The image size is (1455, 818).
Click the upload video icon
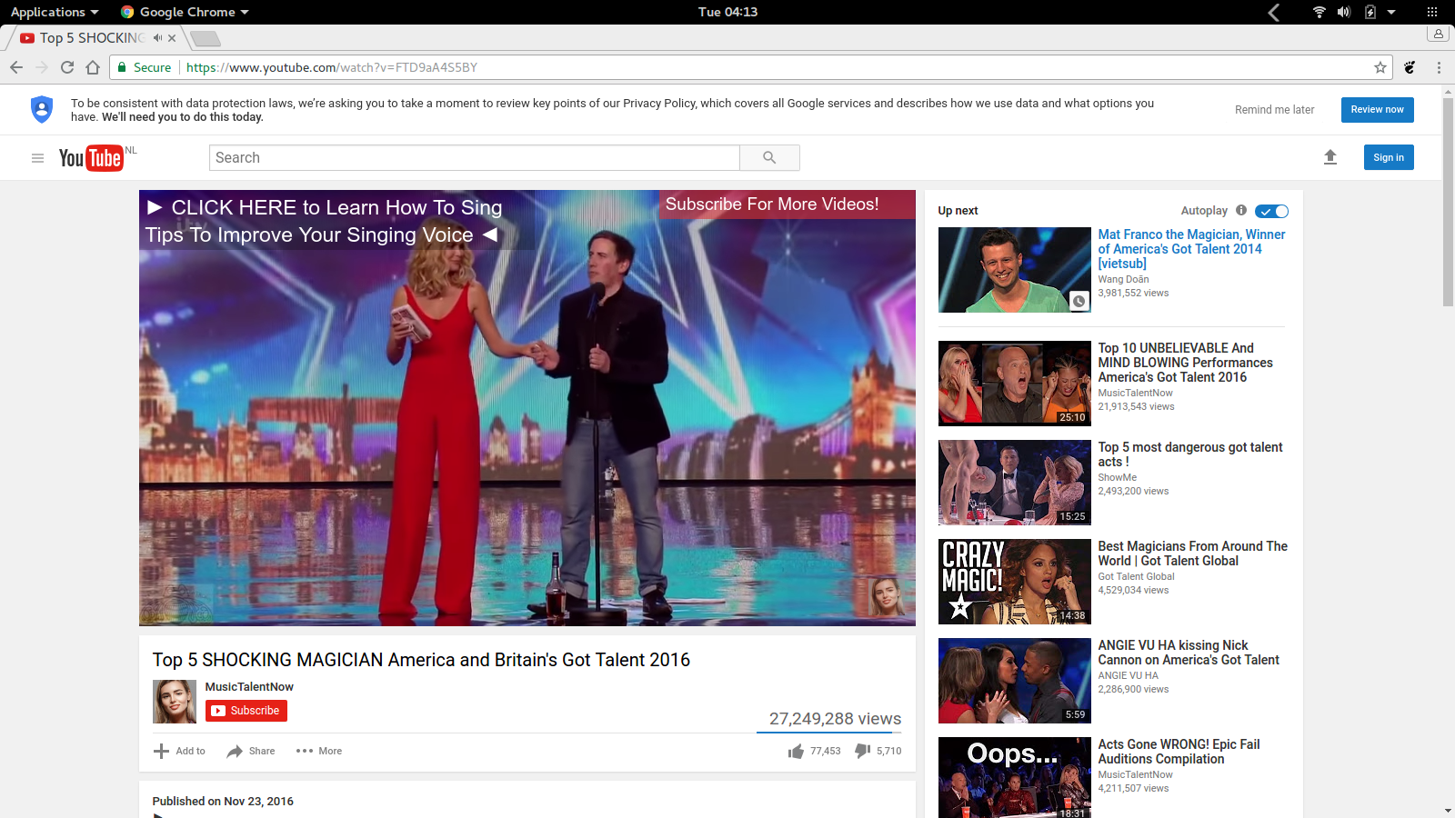1330,157
